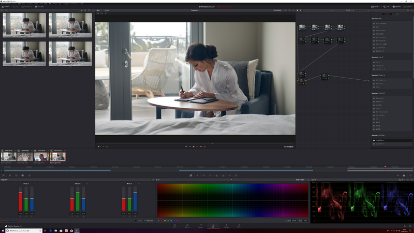Switch to the Fusion page tab

point(200,226)
